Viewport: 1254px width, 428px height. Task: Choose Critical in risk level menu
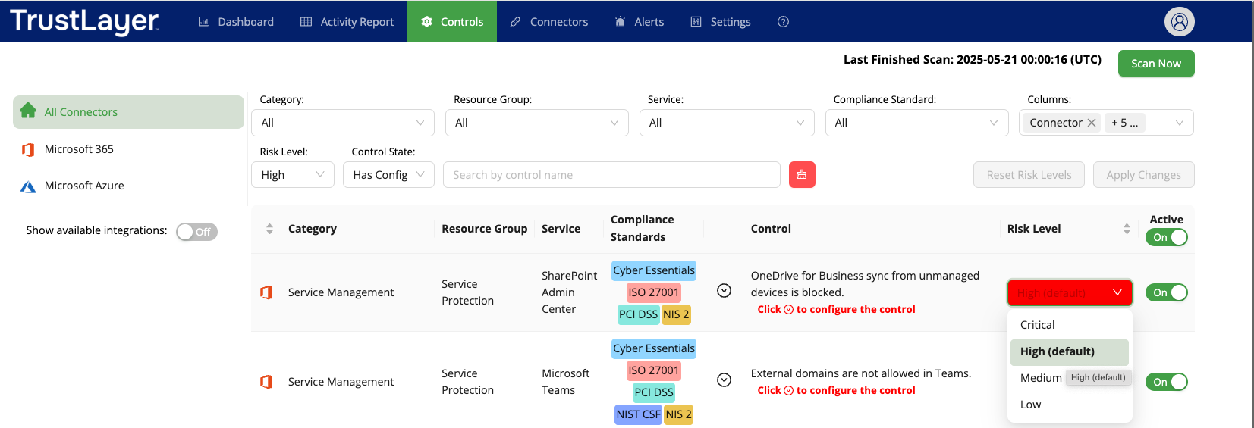1070,325
